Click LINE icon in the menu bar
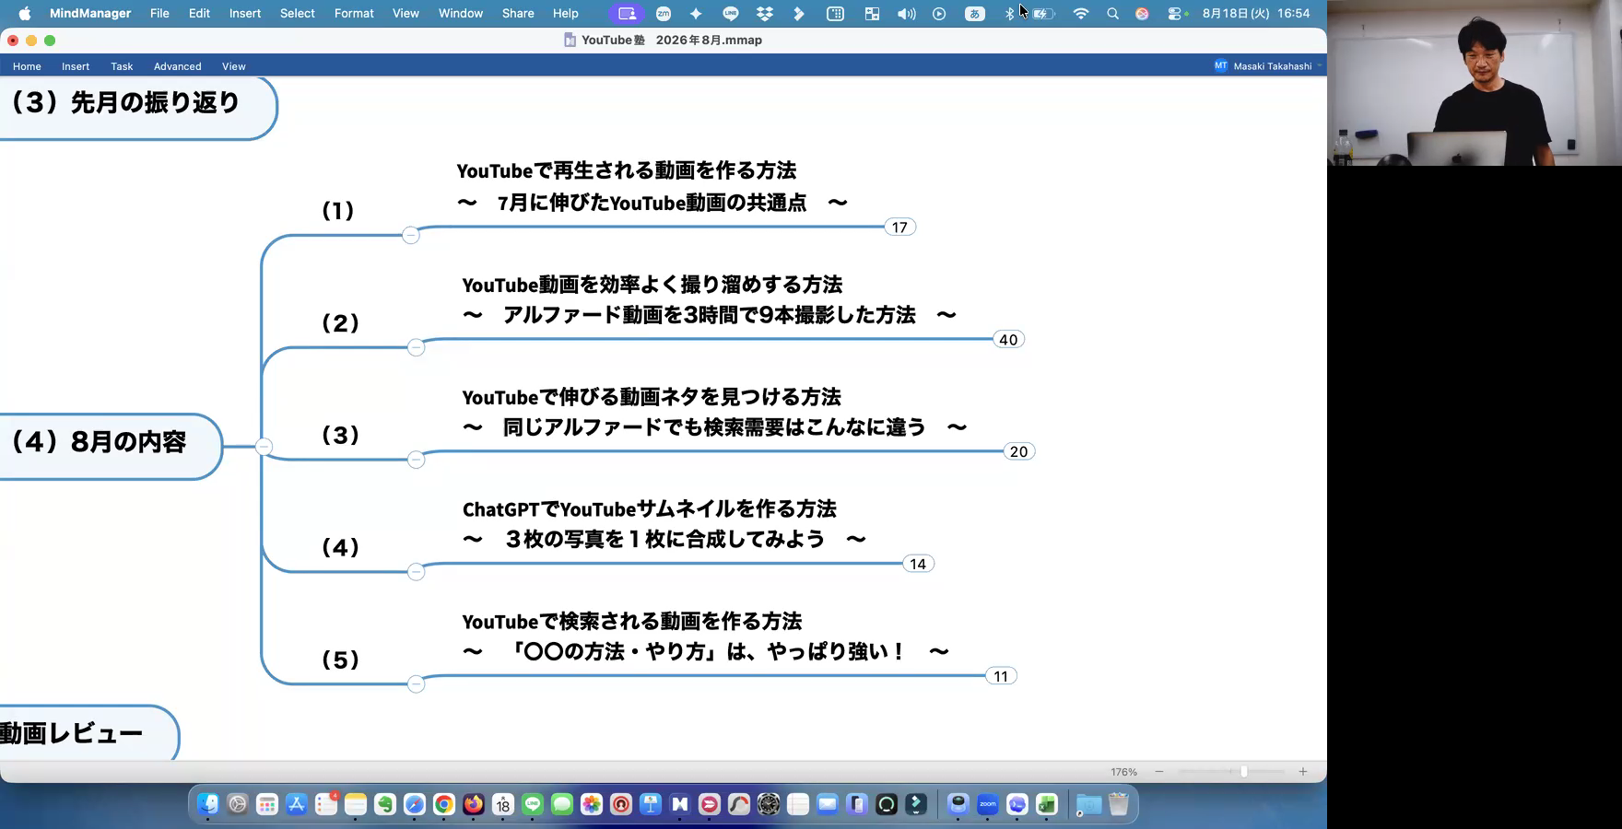1622x829 pixels. tap(731, 13)
